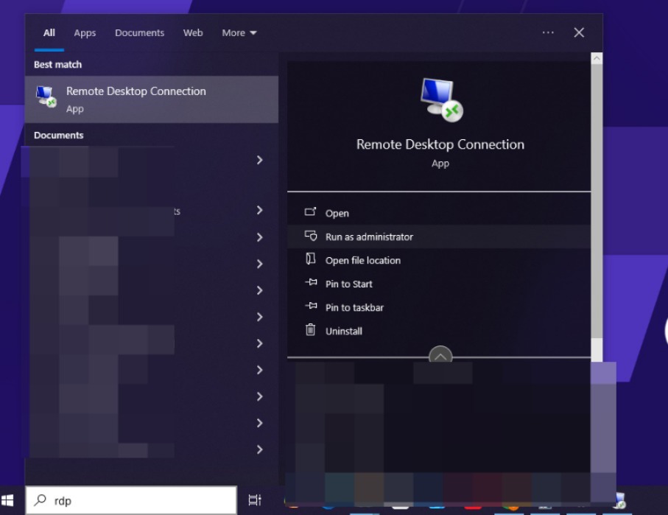Click the Windows Start button
This screenshot has width=668, height=515.
(x=9, y=500)
